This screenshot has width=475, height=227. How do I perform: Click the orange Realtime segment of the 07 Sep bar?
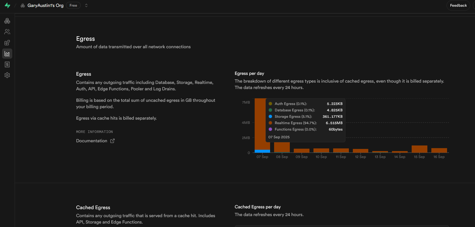click(x=260, y=124)
